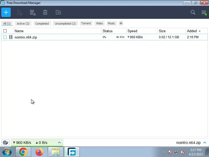Image resolution: width=209 pixels, height=157 pixels.
Task: Click the trash delete icon in toolbar
Action: pos(45,12)
